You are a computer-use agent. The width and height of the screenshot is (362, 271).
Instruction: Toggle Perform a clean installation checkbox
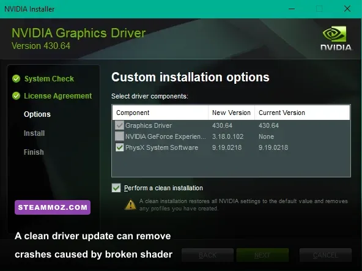click(x=116, y=188)
